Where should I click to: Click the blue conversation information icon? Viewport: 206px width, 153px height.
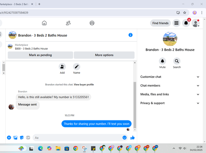[131, 35]
